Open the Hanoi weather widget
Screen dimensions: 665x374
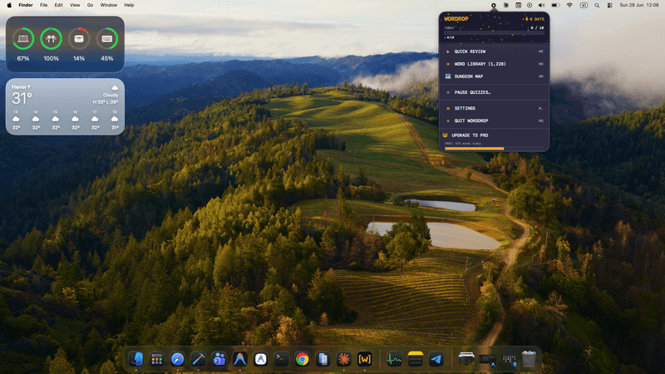tap(65, 106)
